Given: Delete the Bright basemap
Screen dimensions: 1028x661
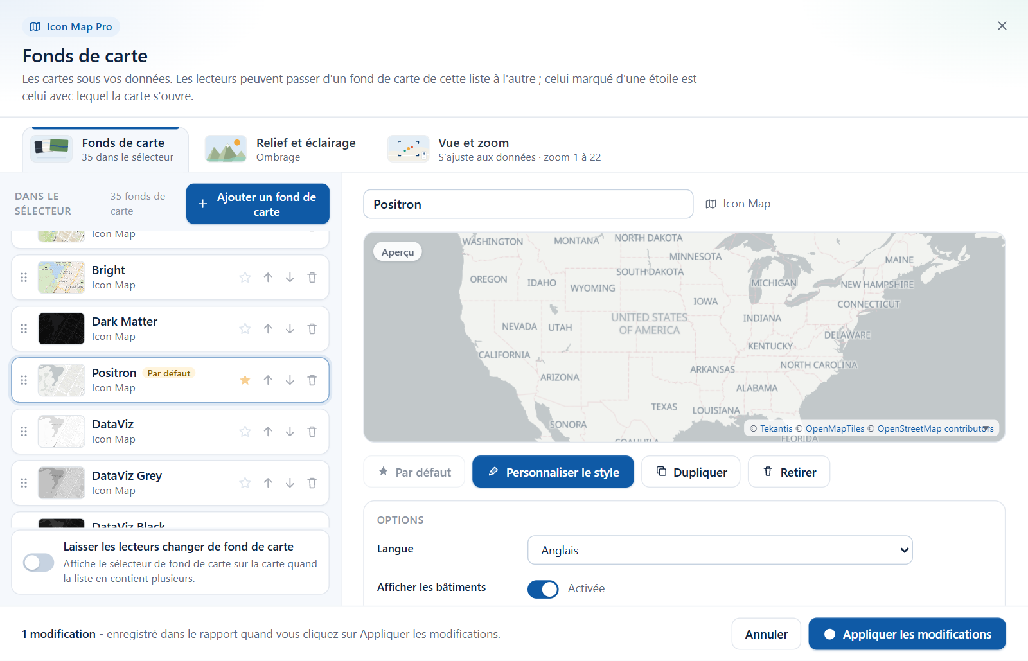Looking at the screenshot, I should pyautogui.click(x=312, y=278).
